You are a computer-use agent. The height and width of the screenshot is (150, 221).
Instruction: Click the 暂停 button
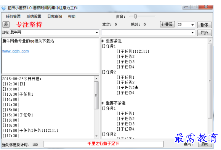(204, 25)
